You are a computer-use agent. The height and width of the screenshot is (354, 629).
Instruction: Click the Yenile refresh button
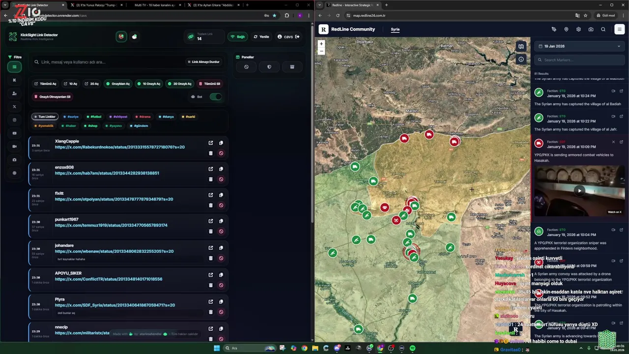261,37
